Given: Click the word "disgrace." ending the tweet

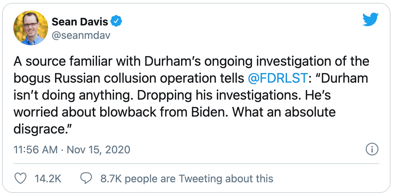Looking at the screenshot, I should pos(43,130).
